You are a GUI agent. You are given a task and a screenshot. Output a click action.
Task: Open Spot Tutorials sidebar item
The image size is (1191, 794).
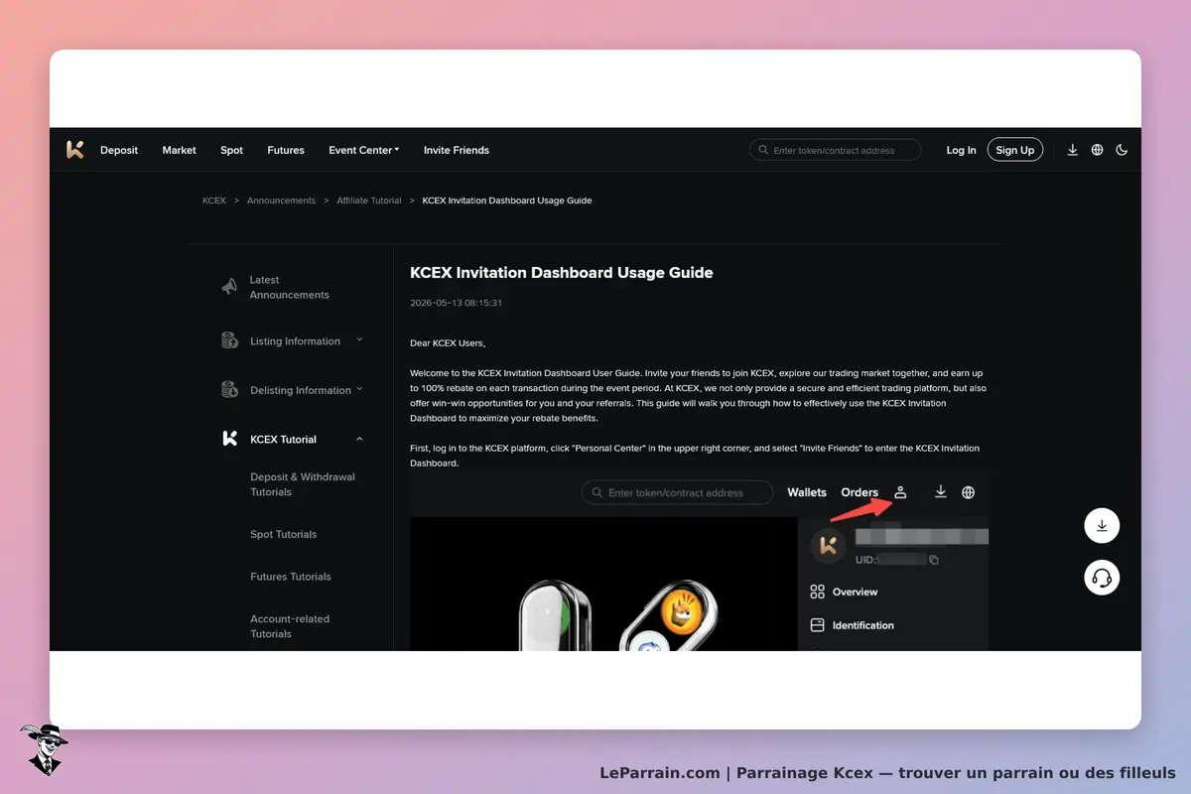(x=284, y=534)
